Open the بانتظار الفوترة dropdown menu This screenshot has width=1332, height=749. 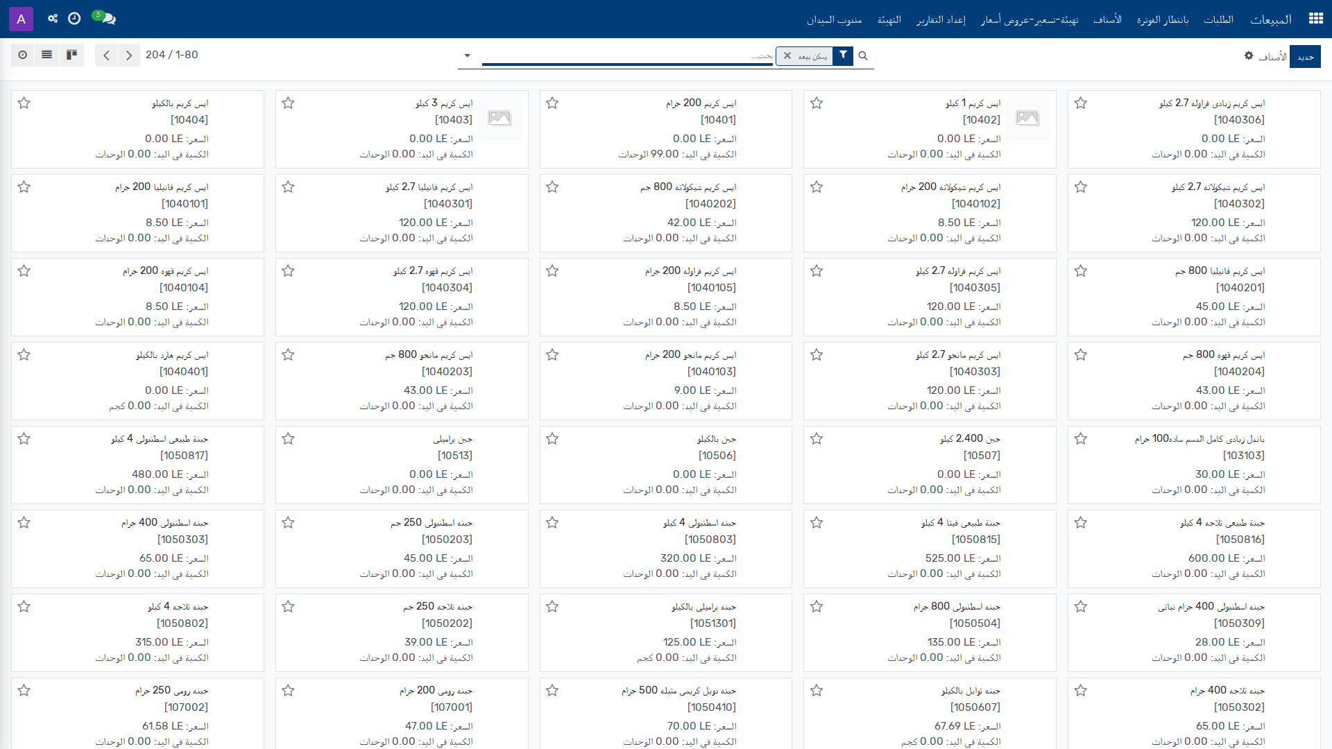(x=1163, y=19)
